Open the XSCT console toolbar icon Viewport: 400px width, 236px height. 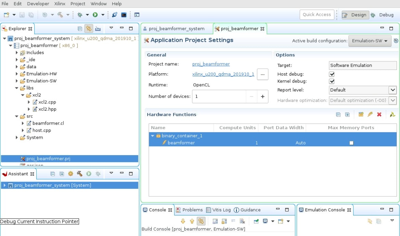tap(137, 15)
